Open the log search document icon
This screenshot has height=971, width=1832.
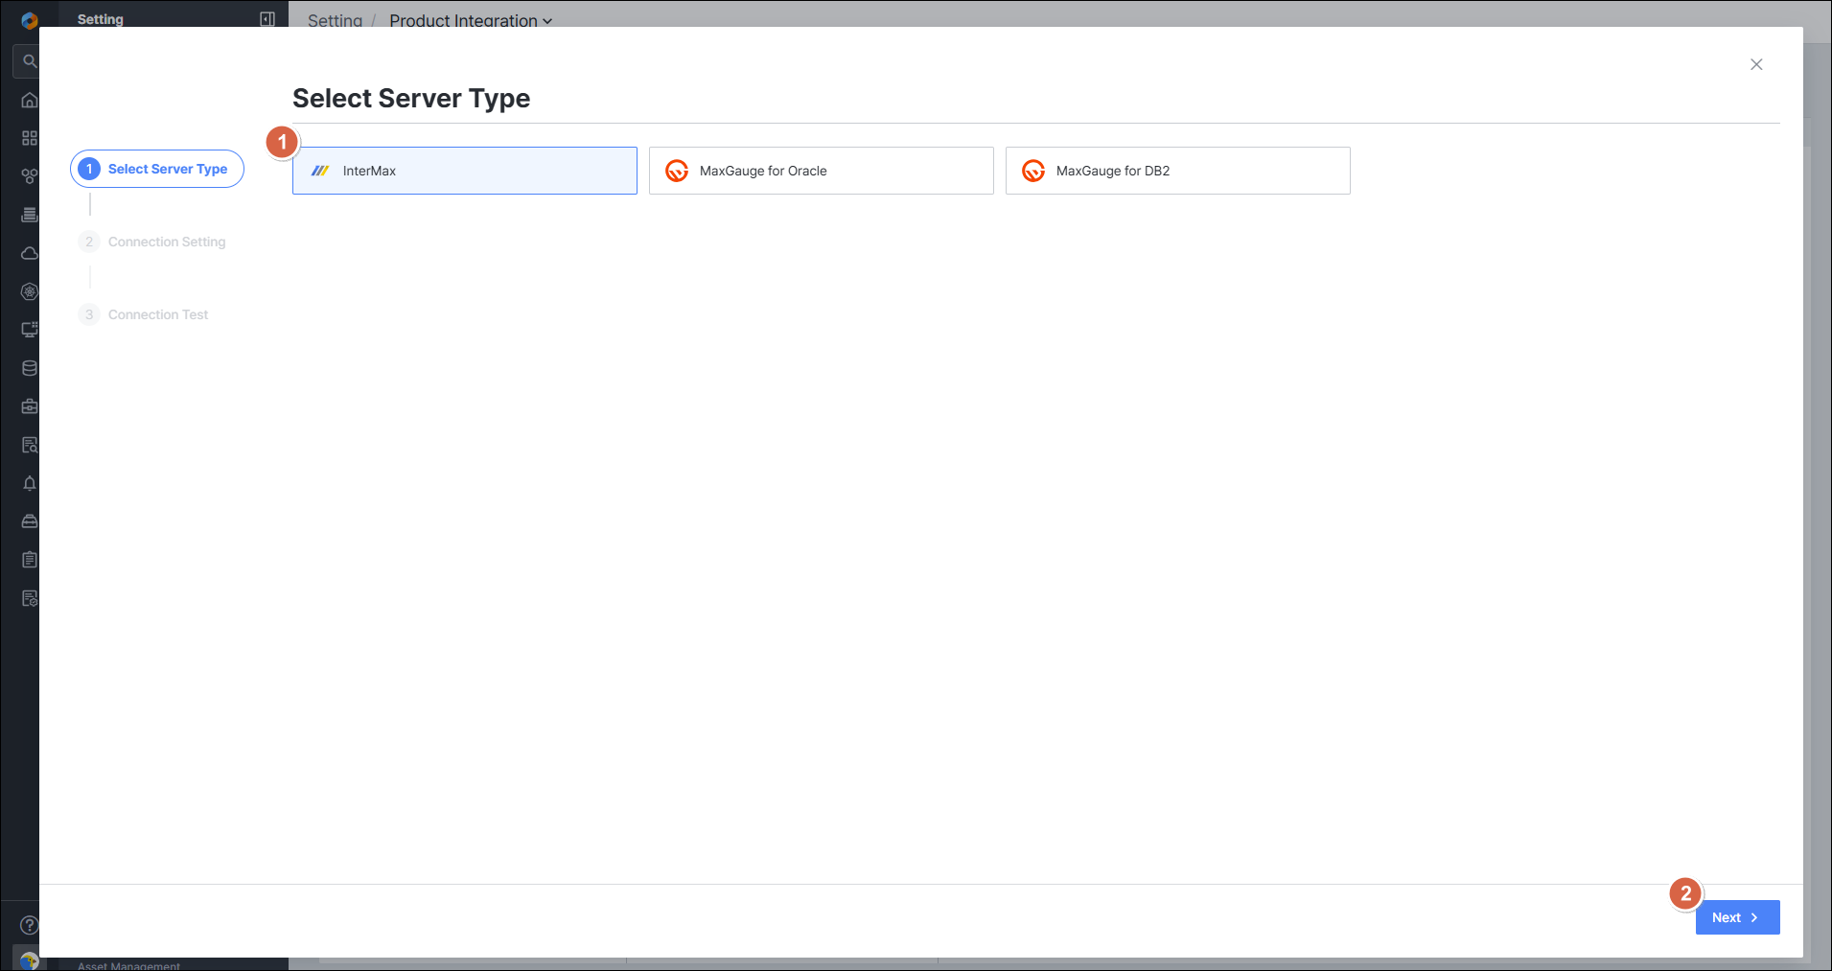(x=30, y=445)
